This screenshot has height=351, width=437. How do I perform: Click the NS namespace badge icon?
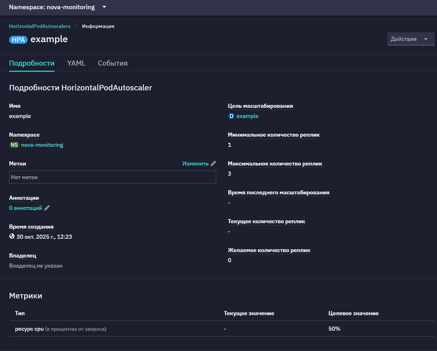coord(14,145)
